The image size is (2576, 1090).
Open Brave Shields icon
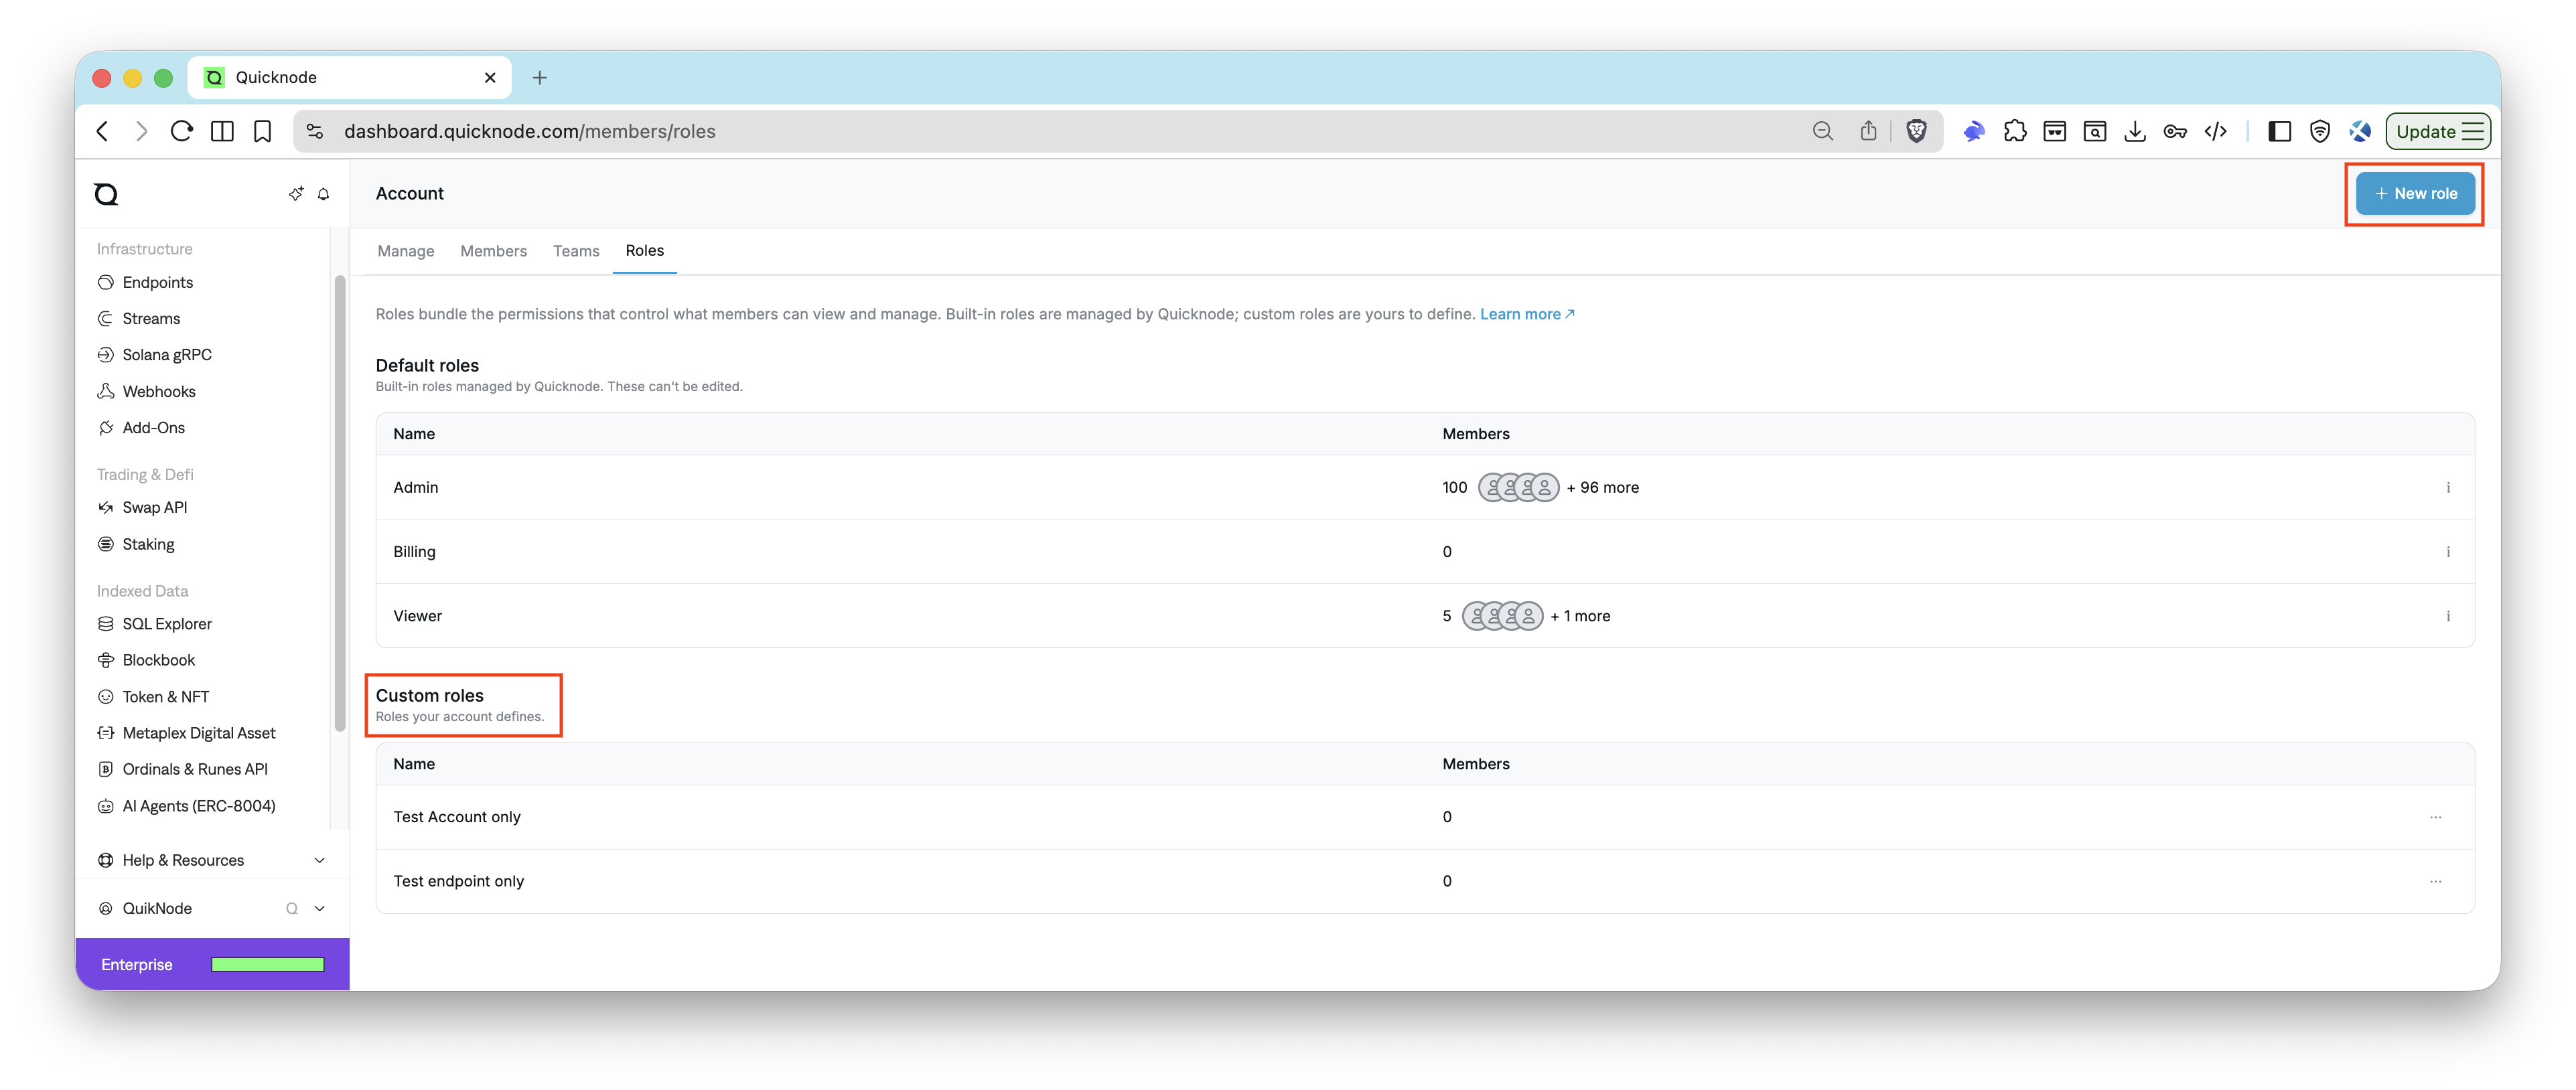[1916, 131]
